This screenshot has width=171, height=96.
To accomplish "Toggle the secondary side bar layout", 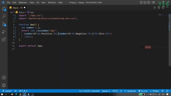I will (149, 2).
